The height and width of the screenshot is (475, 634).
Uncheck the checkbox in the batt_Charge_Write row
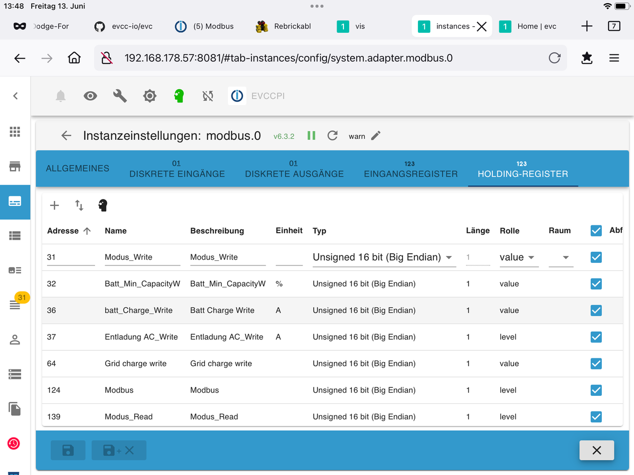(x=596, y=310)
